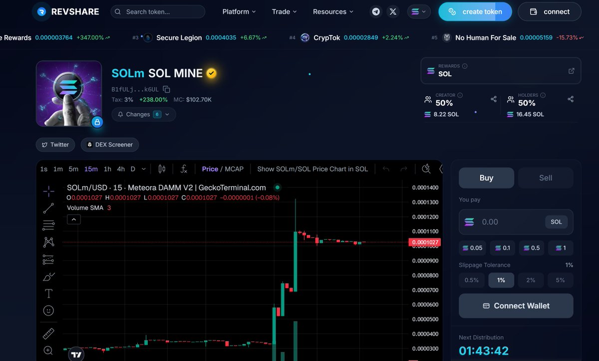Viewport: 599px width, 361px height.
Task: Open the Twitter link
Action: [x=55, y=145]
